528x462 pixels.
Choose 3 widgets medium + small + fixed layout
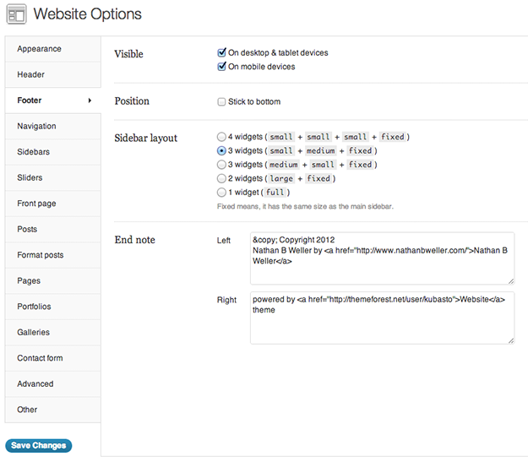(x=221, y=165)
